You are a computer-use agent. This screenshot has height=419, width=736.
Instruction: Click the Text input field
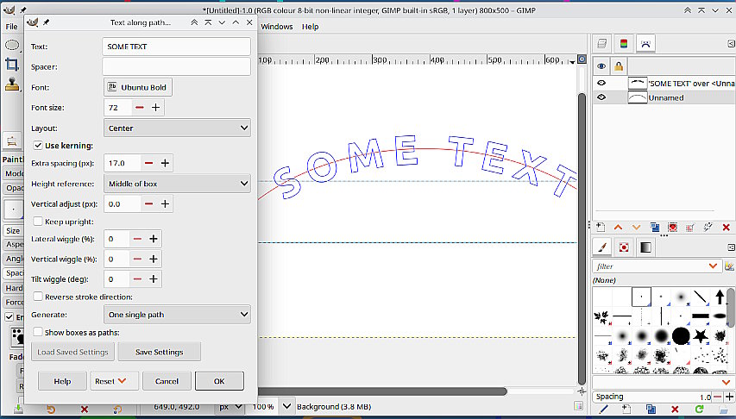[177, 47]
